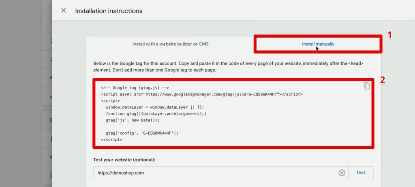
Task: Open Install with a website builder tab
Action: coord(171,44)
